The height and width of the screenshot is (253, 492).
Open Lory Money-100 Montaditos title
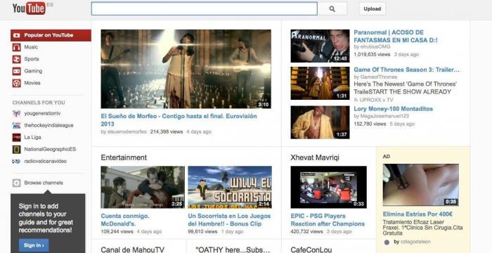point(394,109)
